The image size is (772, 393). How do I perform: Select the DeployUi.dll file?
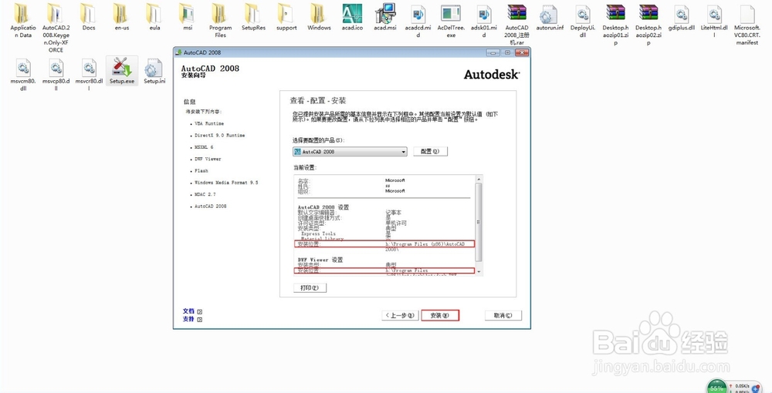coord(582,20)
